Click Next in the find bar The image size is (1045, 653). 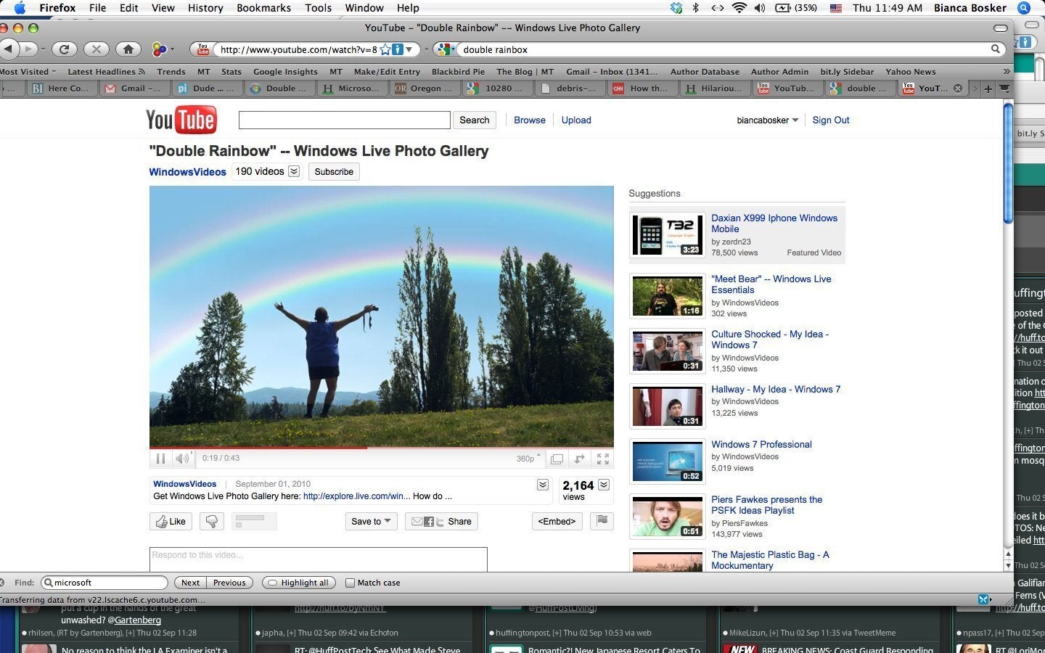(x=190, y=583)
